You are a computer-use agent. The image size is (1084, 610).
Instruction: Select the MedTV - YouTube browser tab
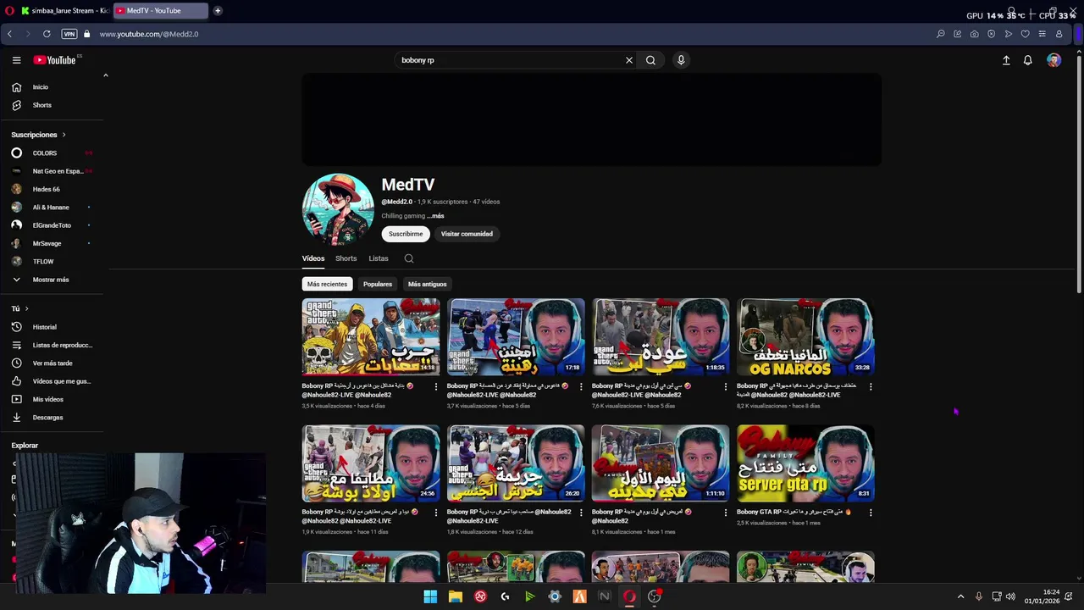[161, 11]
